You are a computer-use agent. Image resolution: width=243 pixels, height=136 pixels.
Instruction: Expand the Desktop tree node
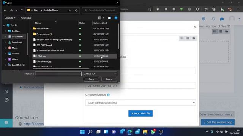(5, 31)
